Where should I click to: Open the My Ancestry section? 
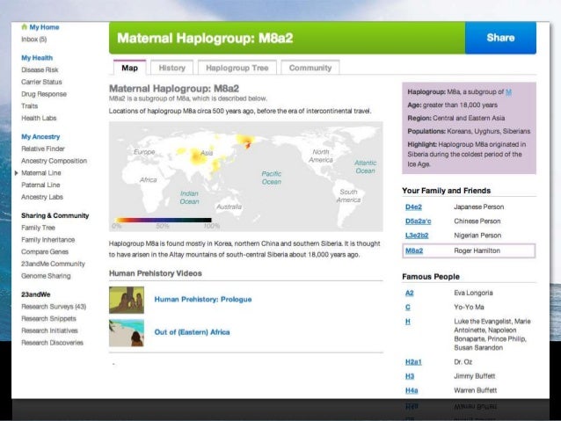tap(40, 136)
